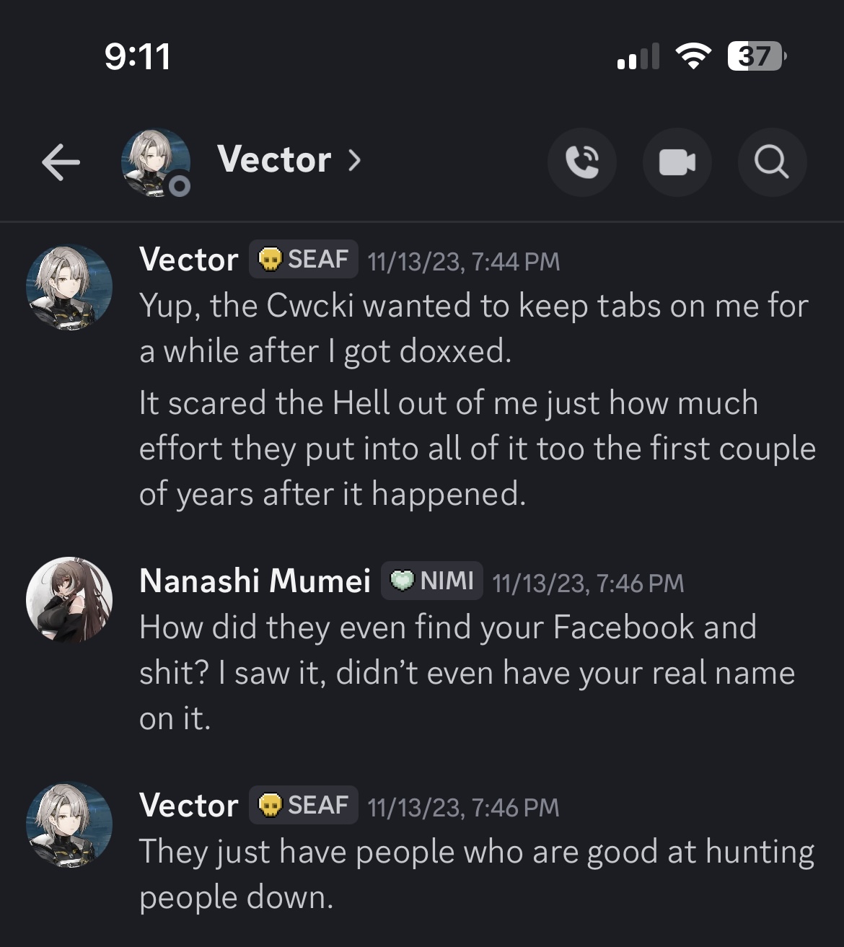The width and height of the screenshot is (844, 947).
Task: Open the Vector conversation title
Action: 274,159
